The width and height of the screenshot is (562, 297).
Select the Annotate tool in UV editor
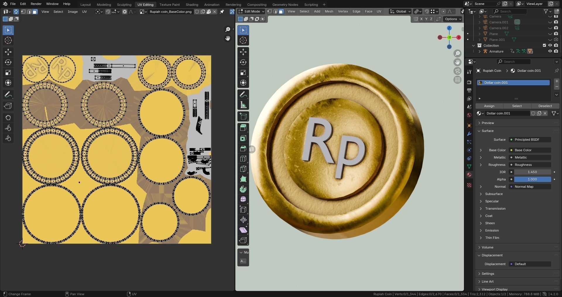tap(8, 95)
